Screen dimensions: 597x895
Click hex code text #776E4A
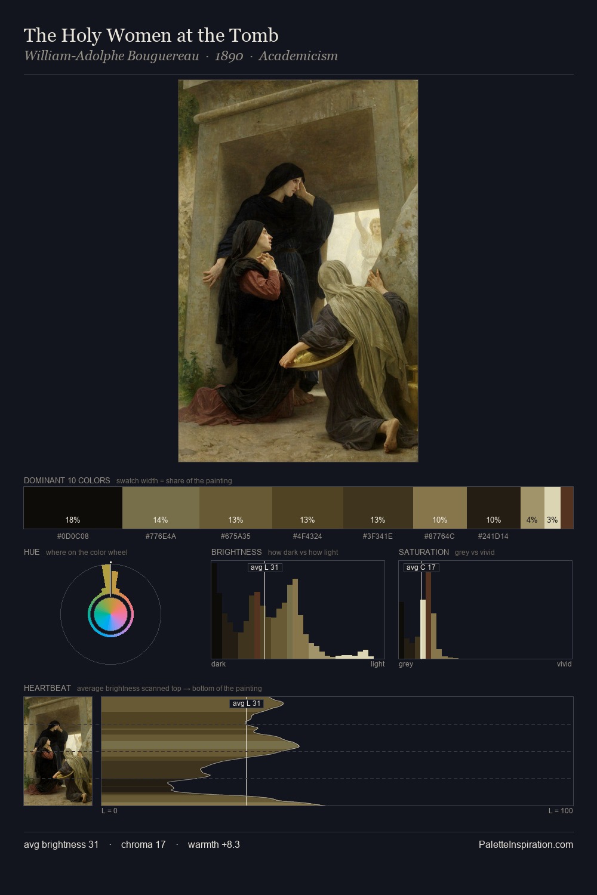point(161,536)
